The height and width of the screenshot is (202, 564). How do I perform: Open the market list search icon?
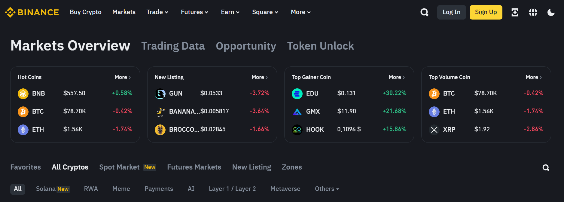coord(546,168)
